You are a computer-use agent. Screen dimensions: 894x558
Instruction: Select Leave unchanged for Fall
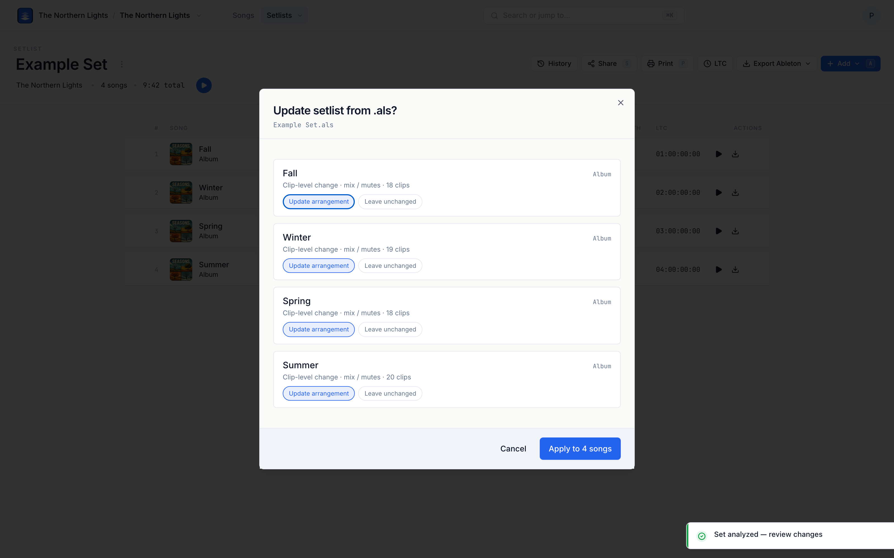(390, 201)
